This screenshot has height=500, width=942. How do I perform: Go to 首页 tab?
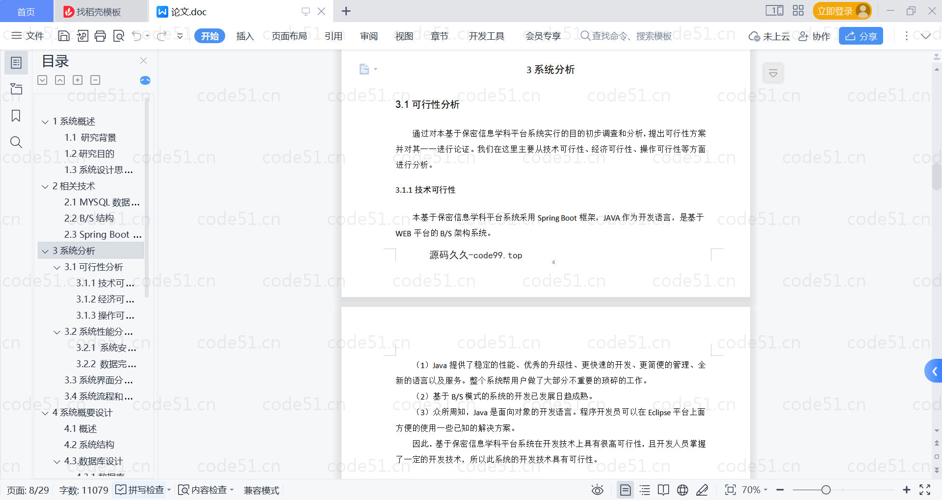(x=26, y=11)
